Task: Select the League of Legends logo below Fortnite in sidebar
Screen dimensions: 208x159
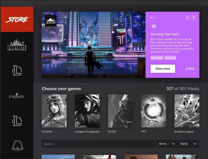Action: pos(17,70)
